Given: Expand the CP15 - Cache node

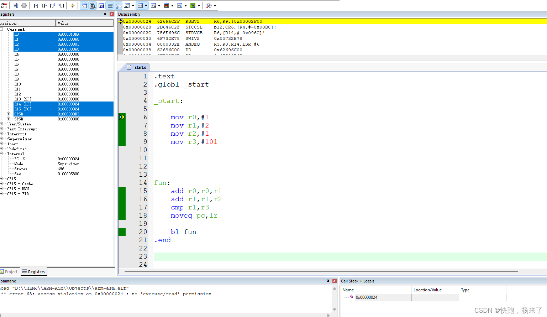Looking at the screenshot, I should click(1, 184).
